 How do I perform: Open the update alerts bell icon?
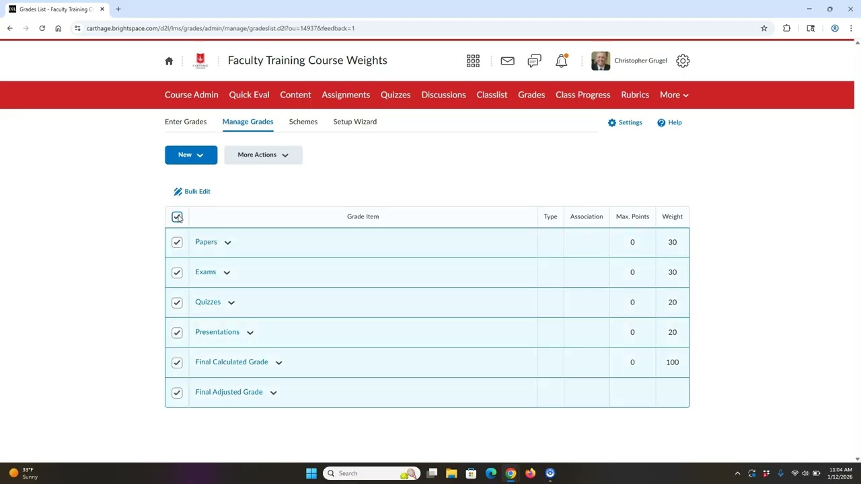[561, 61]
